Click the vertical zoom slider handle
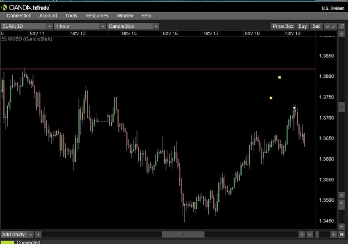Screen dimensions: 348x244 tap(341, 208)
